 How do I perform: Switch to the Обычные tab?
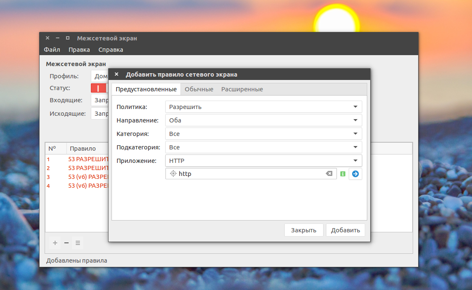(x=199, y=89)
